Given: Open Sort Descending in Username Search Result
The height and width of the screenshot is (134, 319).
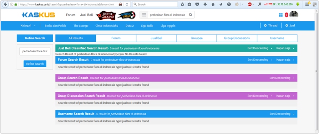Looking at the screenshot, I should [x=282, y=114].
